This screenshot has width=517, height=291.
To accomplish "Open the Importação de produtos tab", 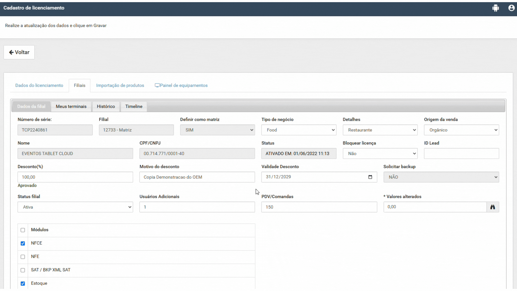I will pos(120,85).
